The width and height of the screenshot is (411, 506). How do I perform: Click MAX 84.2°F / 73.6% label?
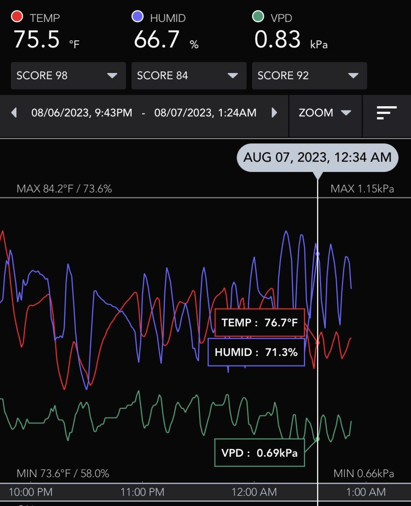[x=64, y=189]
